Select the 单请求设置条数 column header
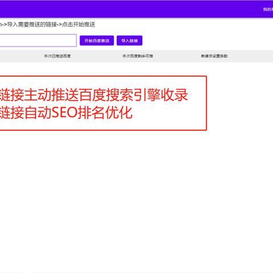The height and width of the screenshot is (273, 273). (x=214, y=56)
